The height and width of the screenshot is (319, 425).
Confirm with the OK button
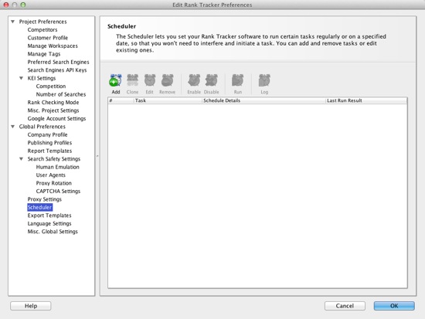(394, 306)
